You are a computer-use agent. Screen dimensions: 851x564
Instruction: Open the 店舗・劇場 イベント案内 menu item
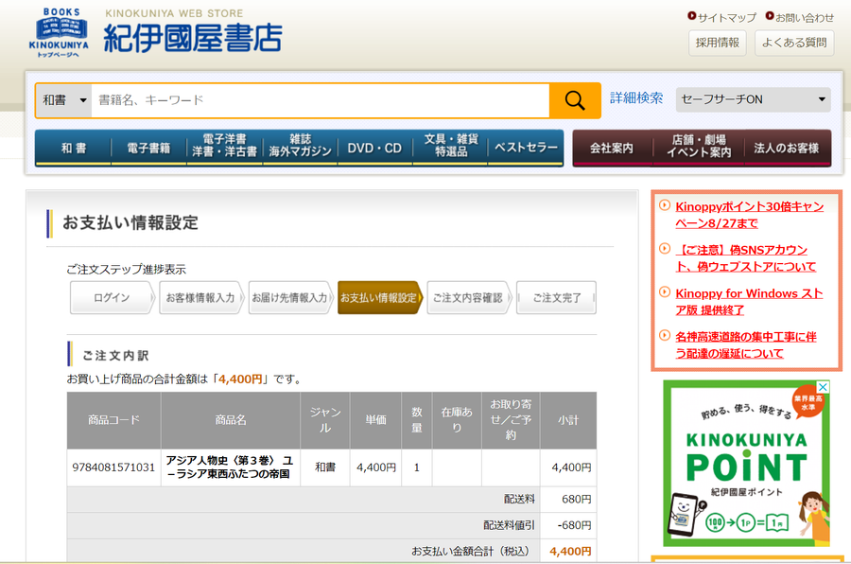click(x=699, y=146)
